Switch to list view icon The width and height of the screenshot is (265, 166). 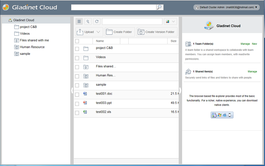tap(79, 22)
